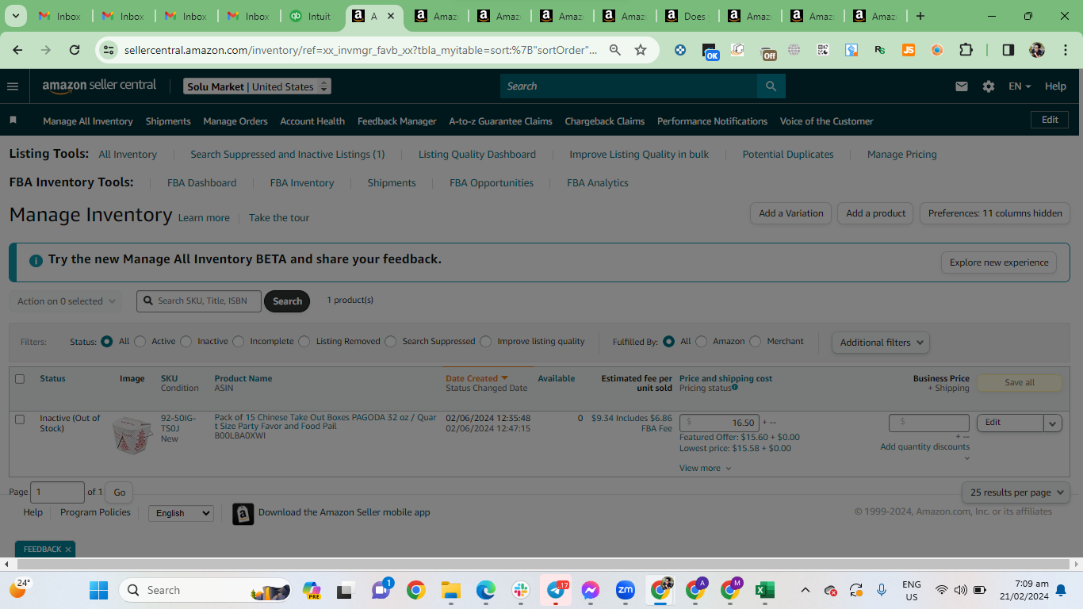This screenshot has height=609, width=1083.
Task: Open Account Health in the nav bar
Action: coord(312,121)
